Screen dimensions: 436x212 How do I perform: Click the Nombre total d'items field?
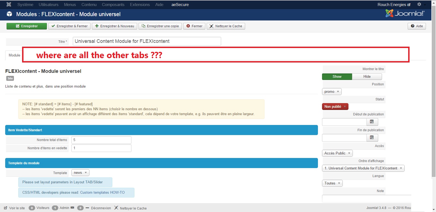pyautogui.click(x=101, y=140)
